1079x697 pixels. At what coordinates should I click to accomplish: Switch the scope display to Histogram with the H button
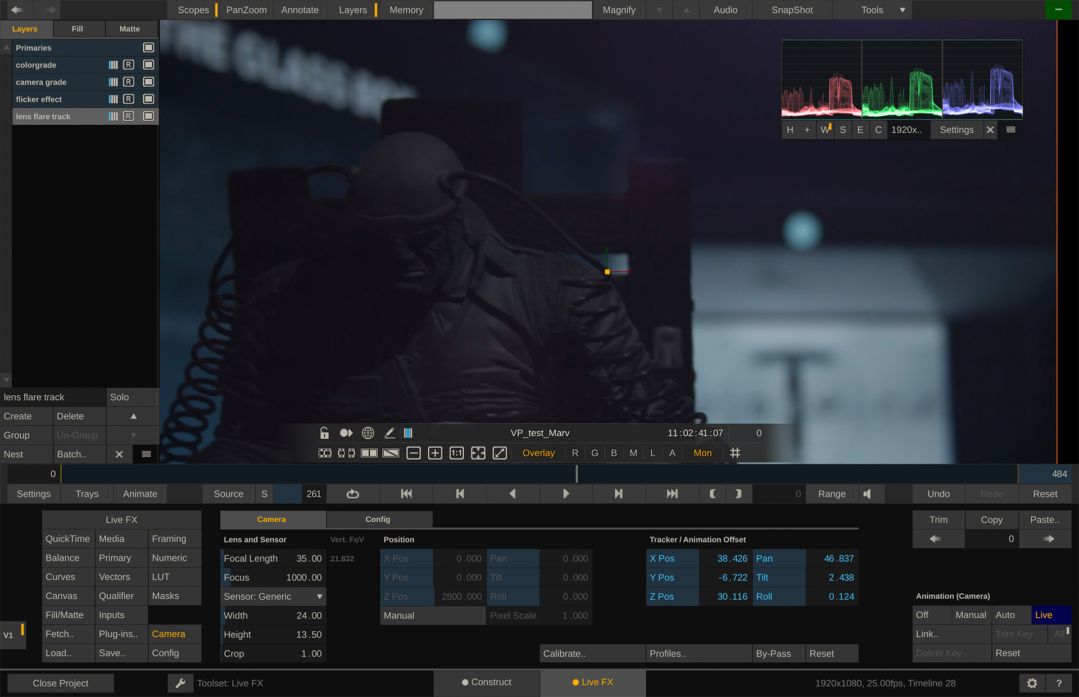[x=790, y=129]
